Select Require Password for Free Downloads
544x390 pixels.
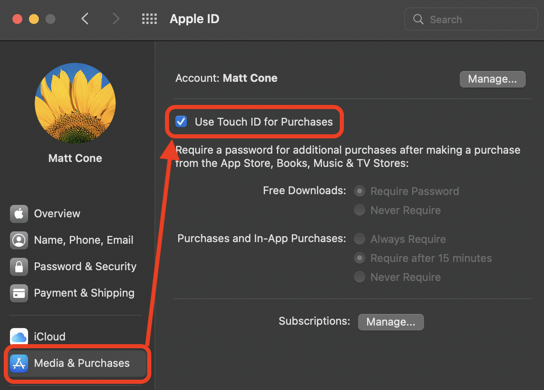point(359,191)
